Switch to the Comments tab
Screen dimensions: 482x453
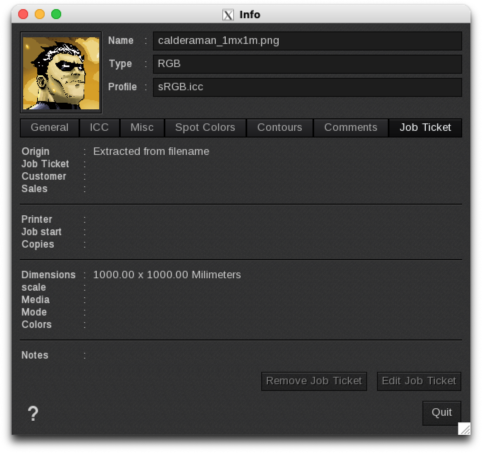(351, 128)
